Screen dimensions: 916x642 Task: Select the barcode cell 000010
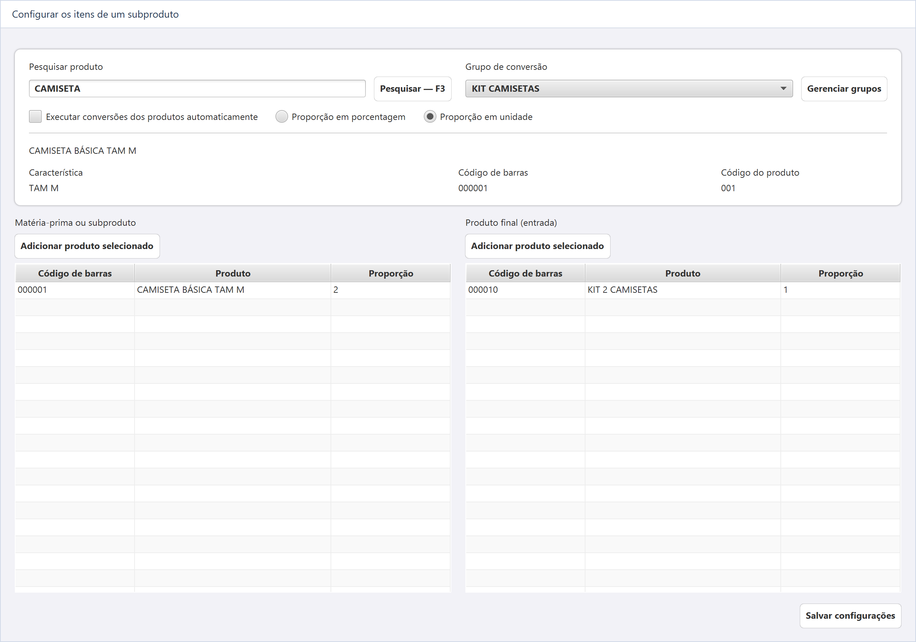pos(525,290)
